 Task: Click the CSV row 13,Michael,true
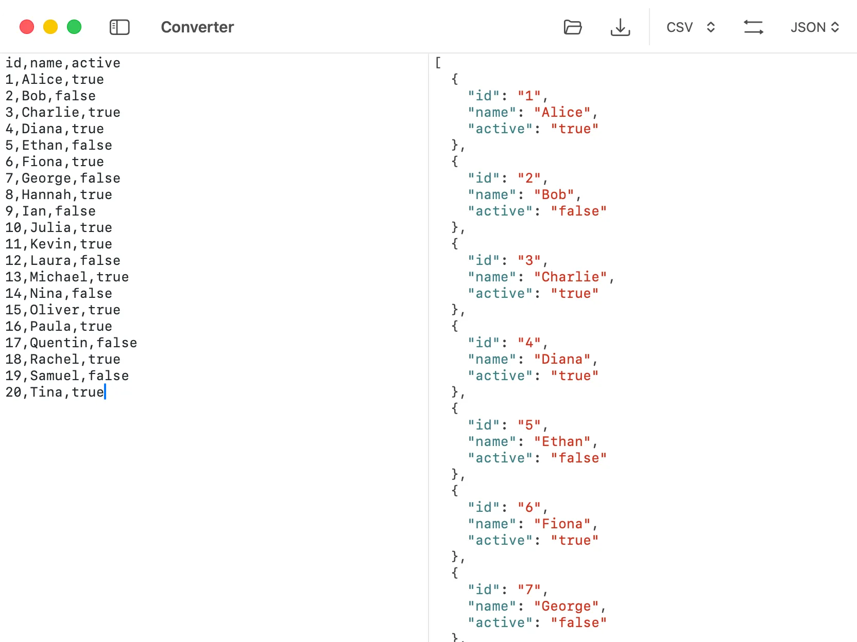point(67,277)
